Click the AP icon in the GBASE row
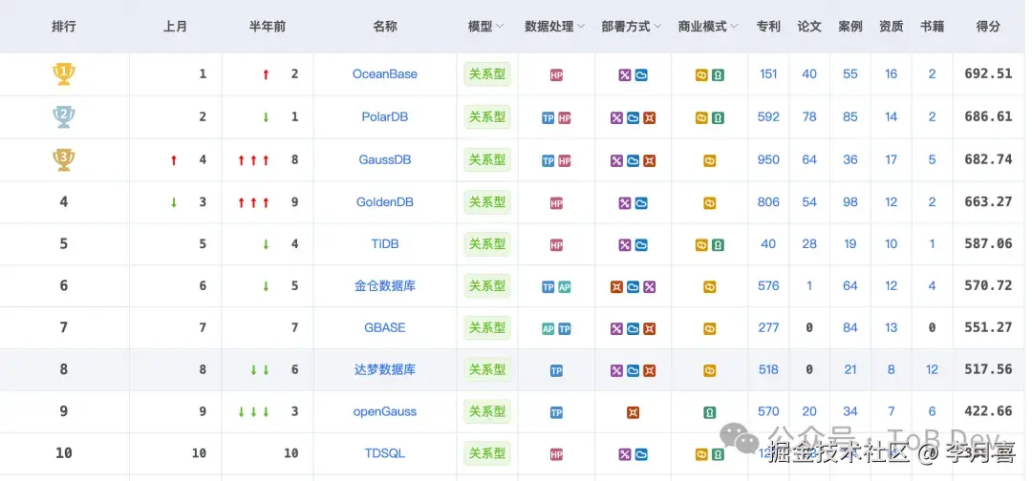 tap(548, 329)
